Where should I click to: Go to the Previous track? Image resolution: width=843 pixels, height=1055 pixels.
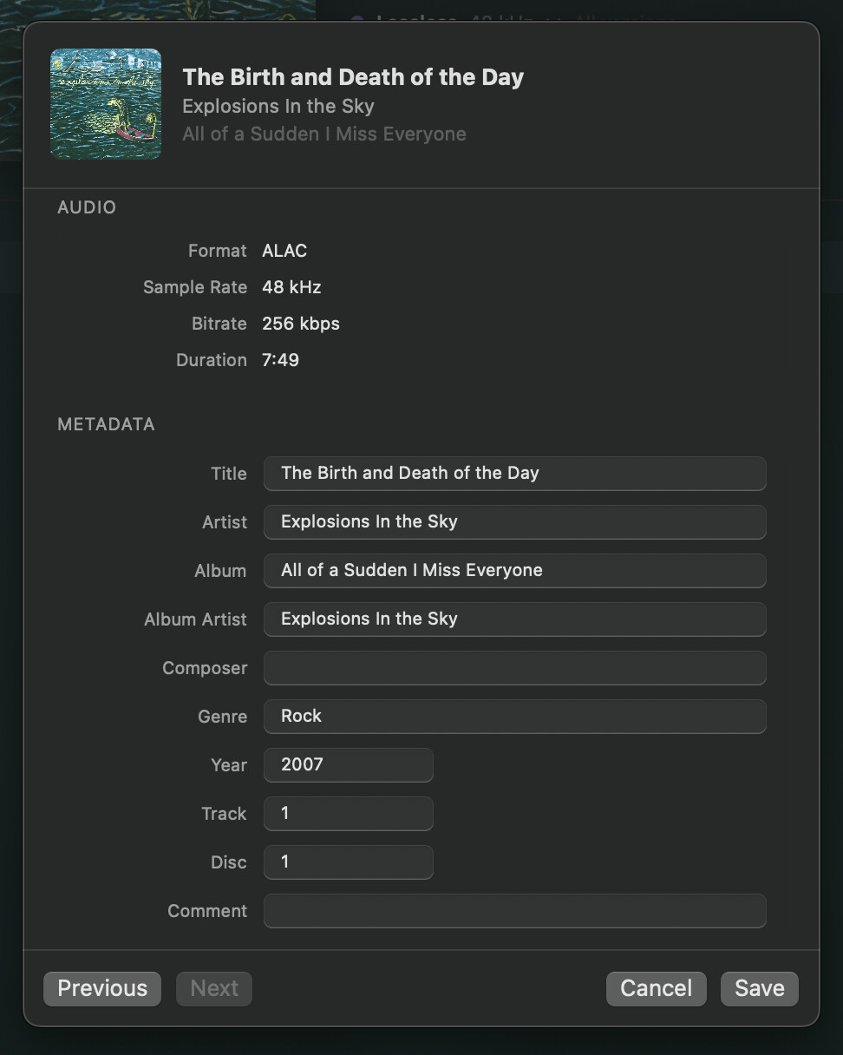click(x=102, y=988)
